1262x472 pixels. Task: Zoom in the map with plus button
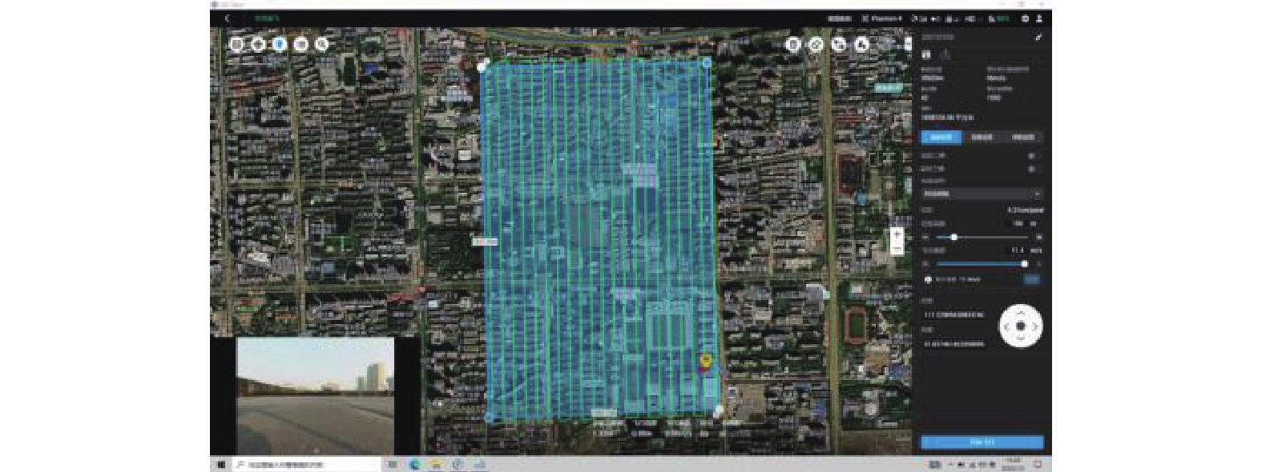(x=897, y=235)
